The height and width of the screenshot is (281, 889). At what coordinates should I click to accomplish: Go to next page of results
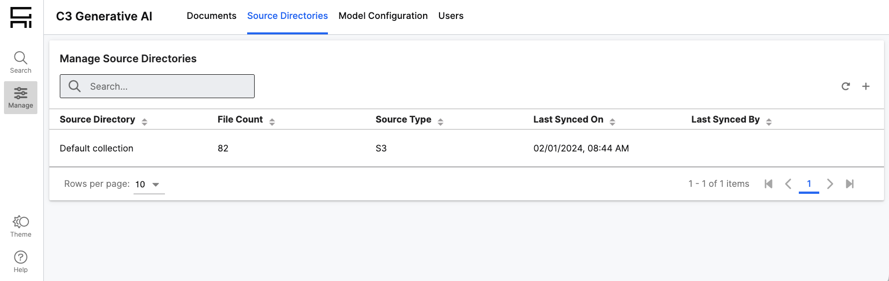(830, 184)
